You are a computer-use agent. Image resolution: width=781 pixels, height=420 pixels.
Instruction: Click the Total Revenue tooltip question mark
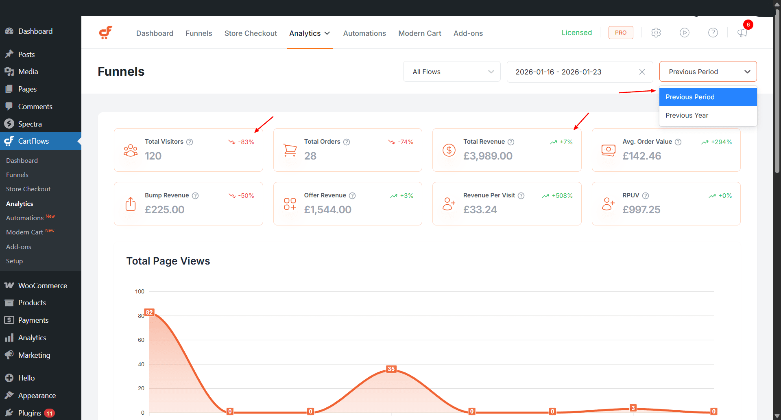511,142
